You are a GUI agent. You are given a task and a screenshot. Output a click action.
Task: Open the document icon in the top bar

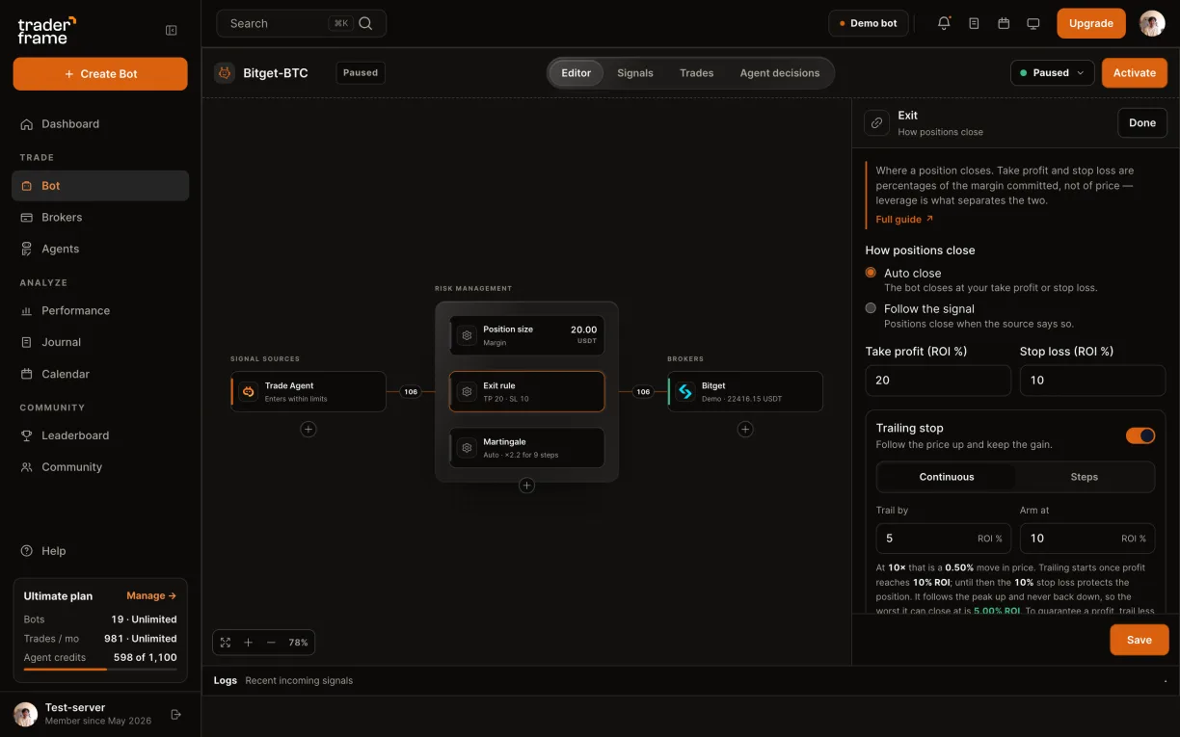point(974,23)
